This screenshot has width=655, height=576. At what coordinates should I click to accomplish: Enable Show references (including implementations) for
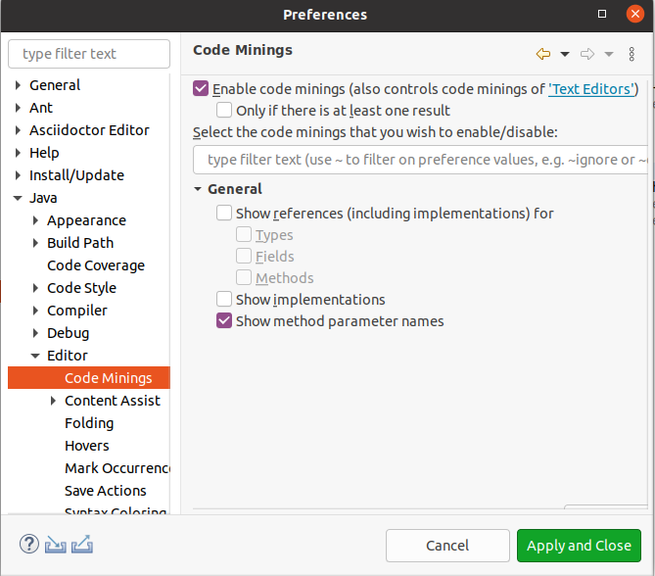pos(224,213)
